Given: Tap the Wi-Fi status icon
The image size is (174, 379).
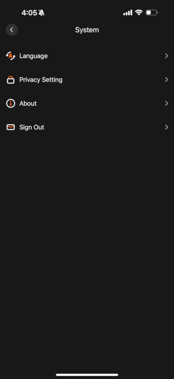Looking at the screenshot, I should (139, 13).
